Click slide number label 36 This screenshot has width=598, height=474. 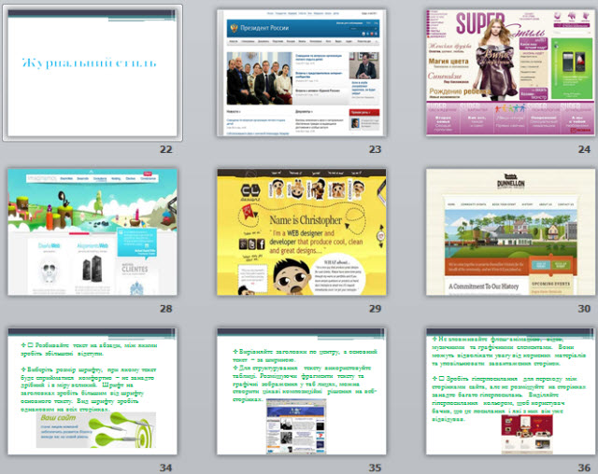584,467
